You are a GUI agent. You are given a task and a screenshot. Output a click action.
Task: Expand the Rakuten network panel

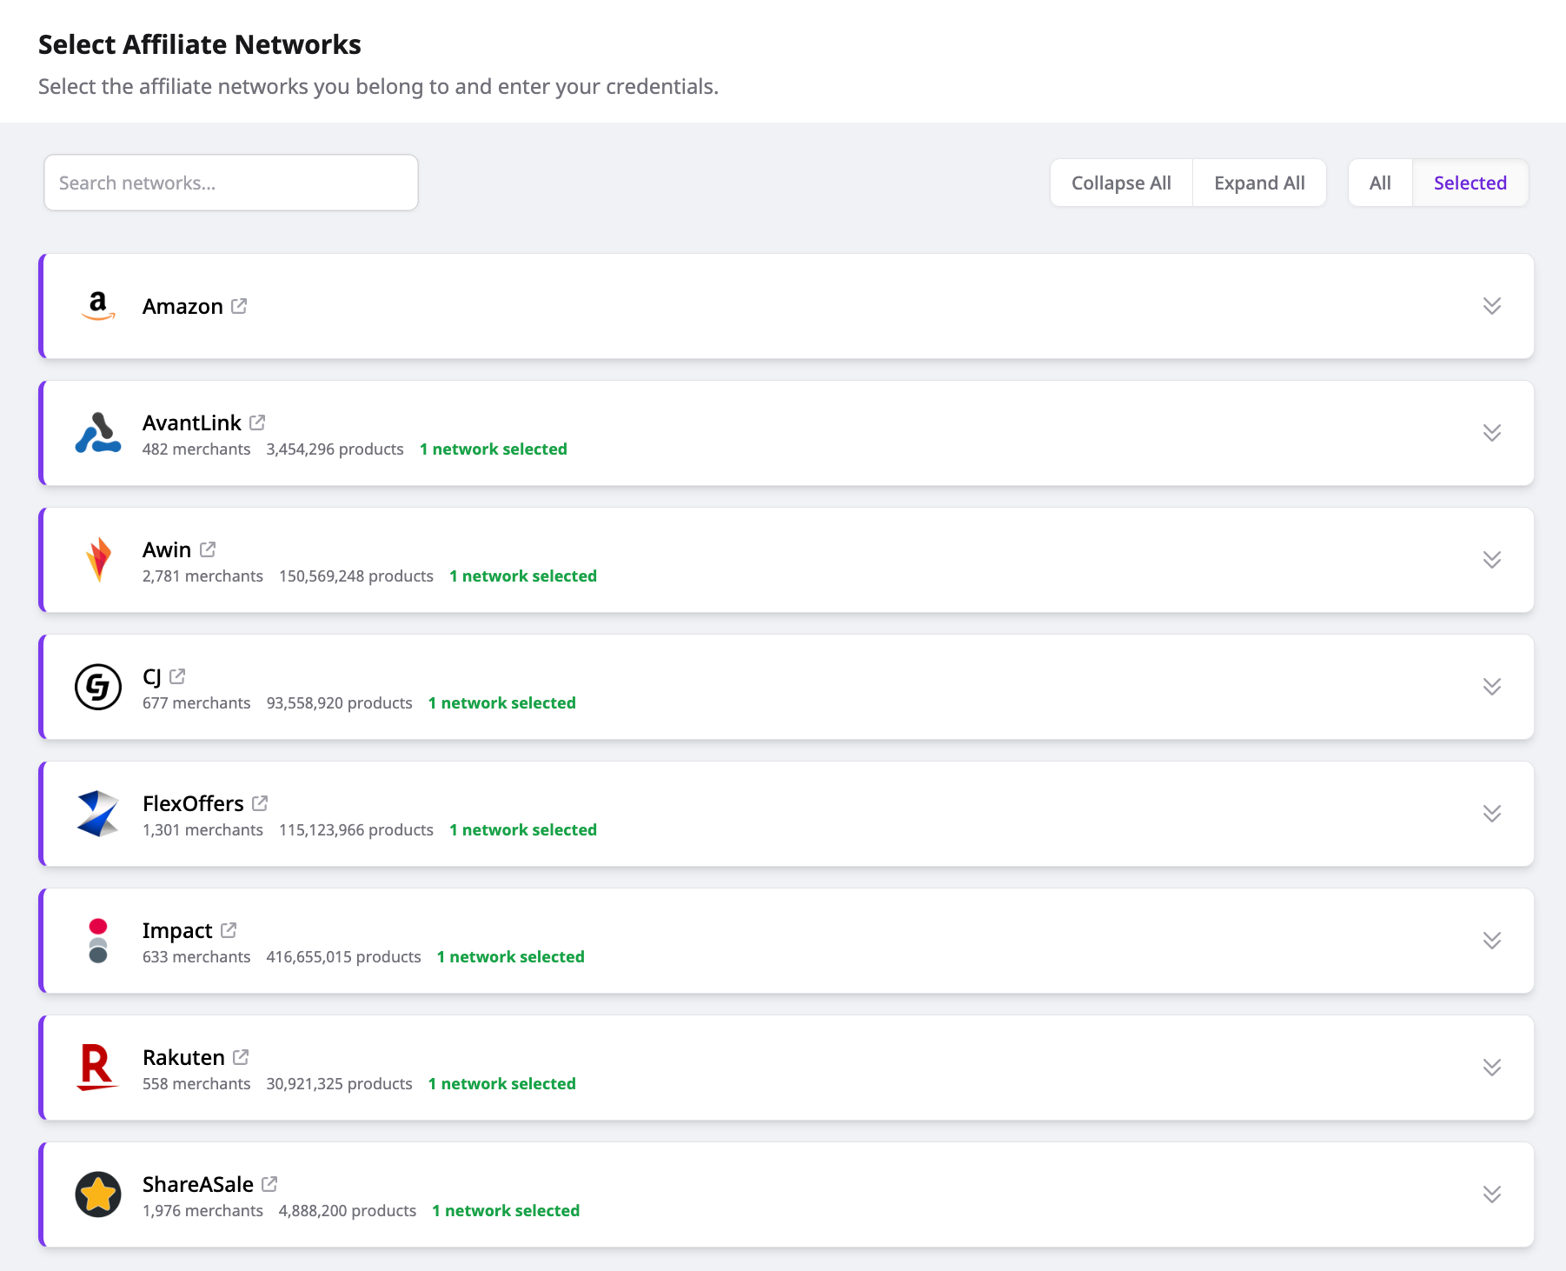point(1492,1068)
